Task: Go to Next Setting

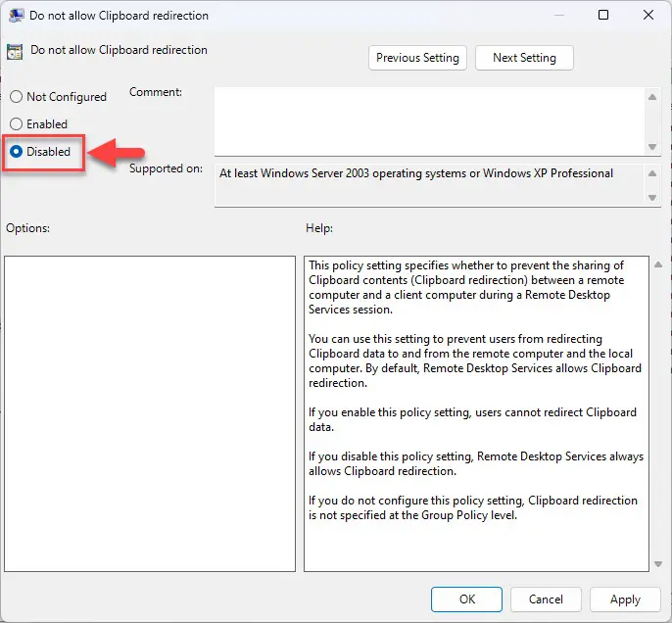Action: (524, 58)
